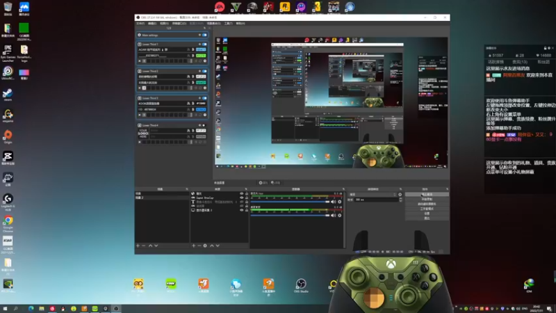Open the 停靠窗口(D) menu
The width and height of the screenshot is (556, 313).
tap(179, 24)
